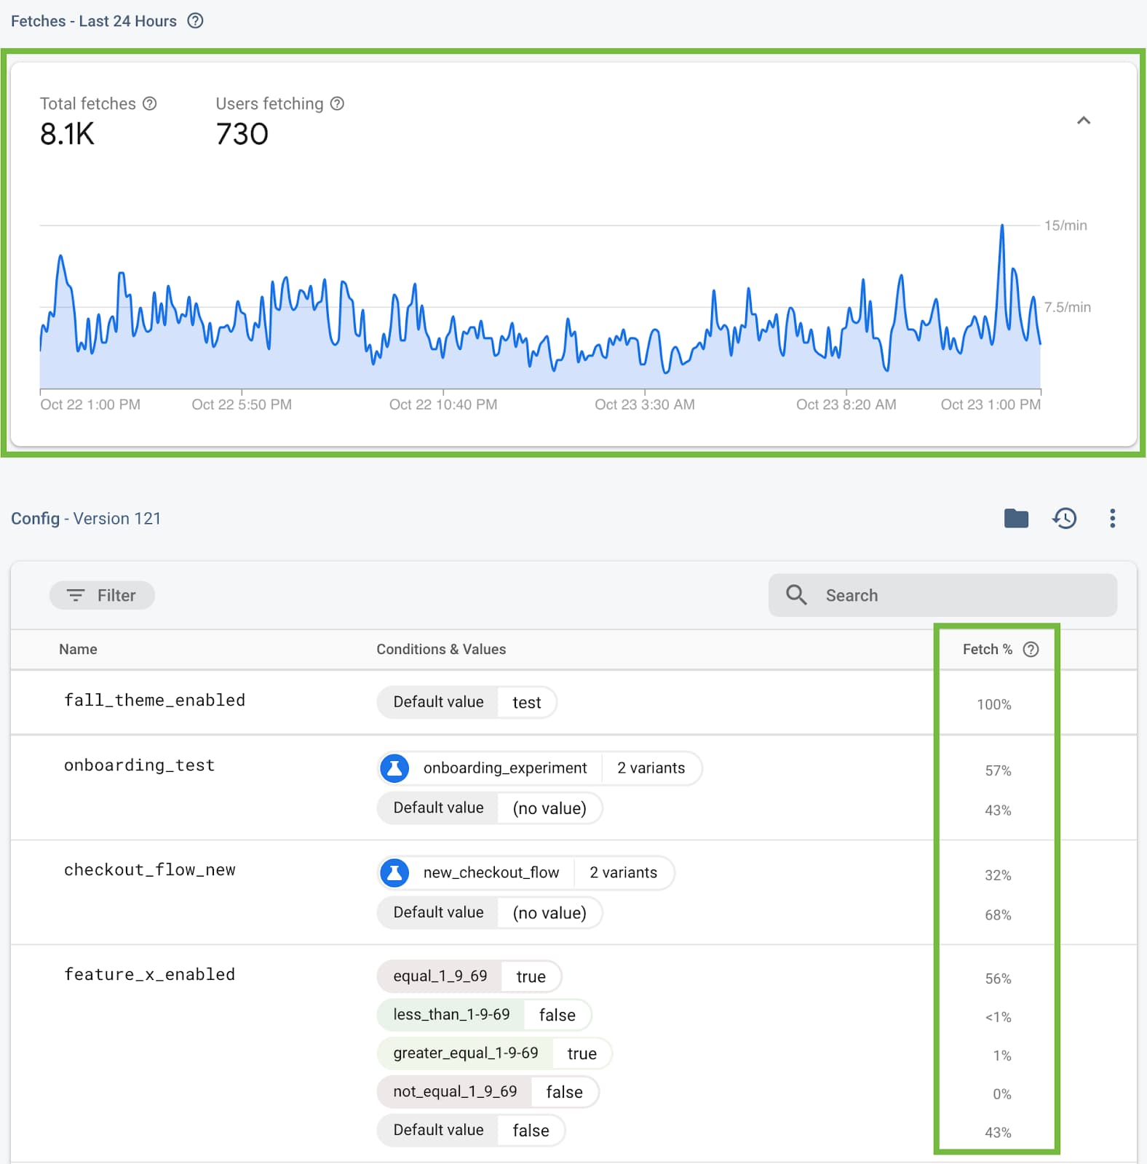The height and width of the screenshot is (1164, 1147).
Task: Select checkout_flow_new parameter name
Action: (x=149, y=869)
